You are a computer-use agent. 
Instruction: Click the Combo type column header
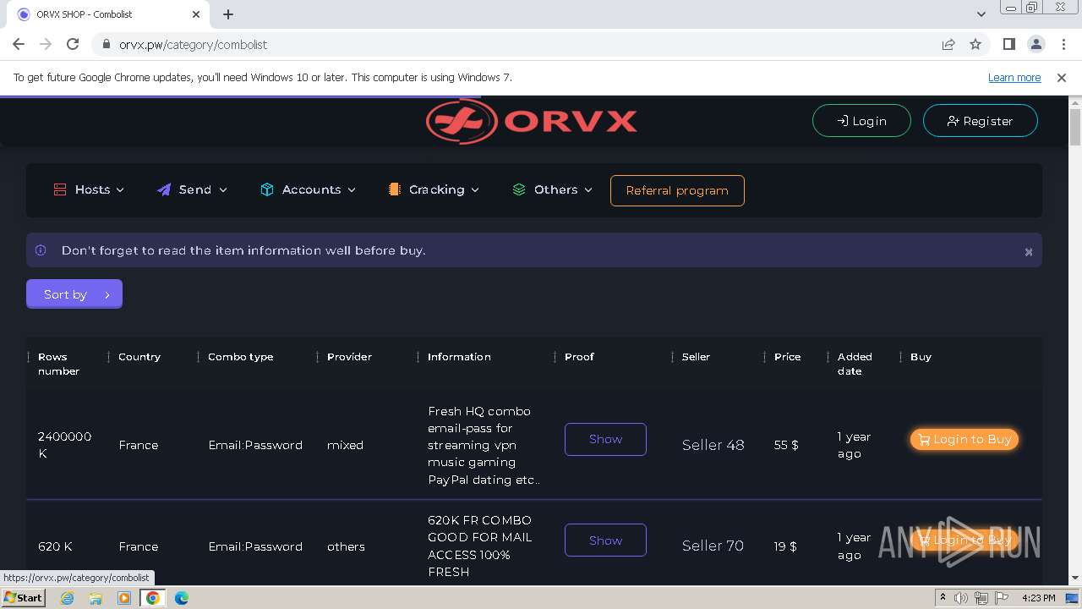[241, 357]
